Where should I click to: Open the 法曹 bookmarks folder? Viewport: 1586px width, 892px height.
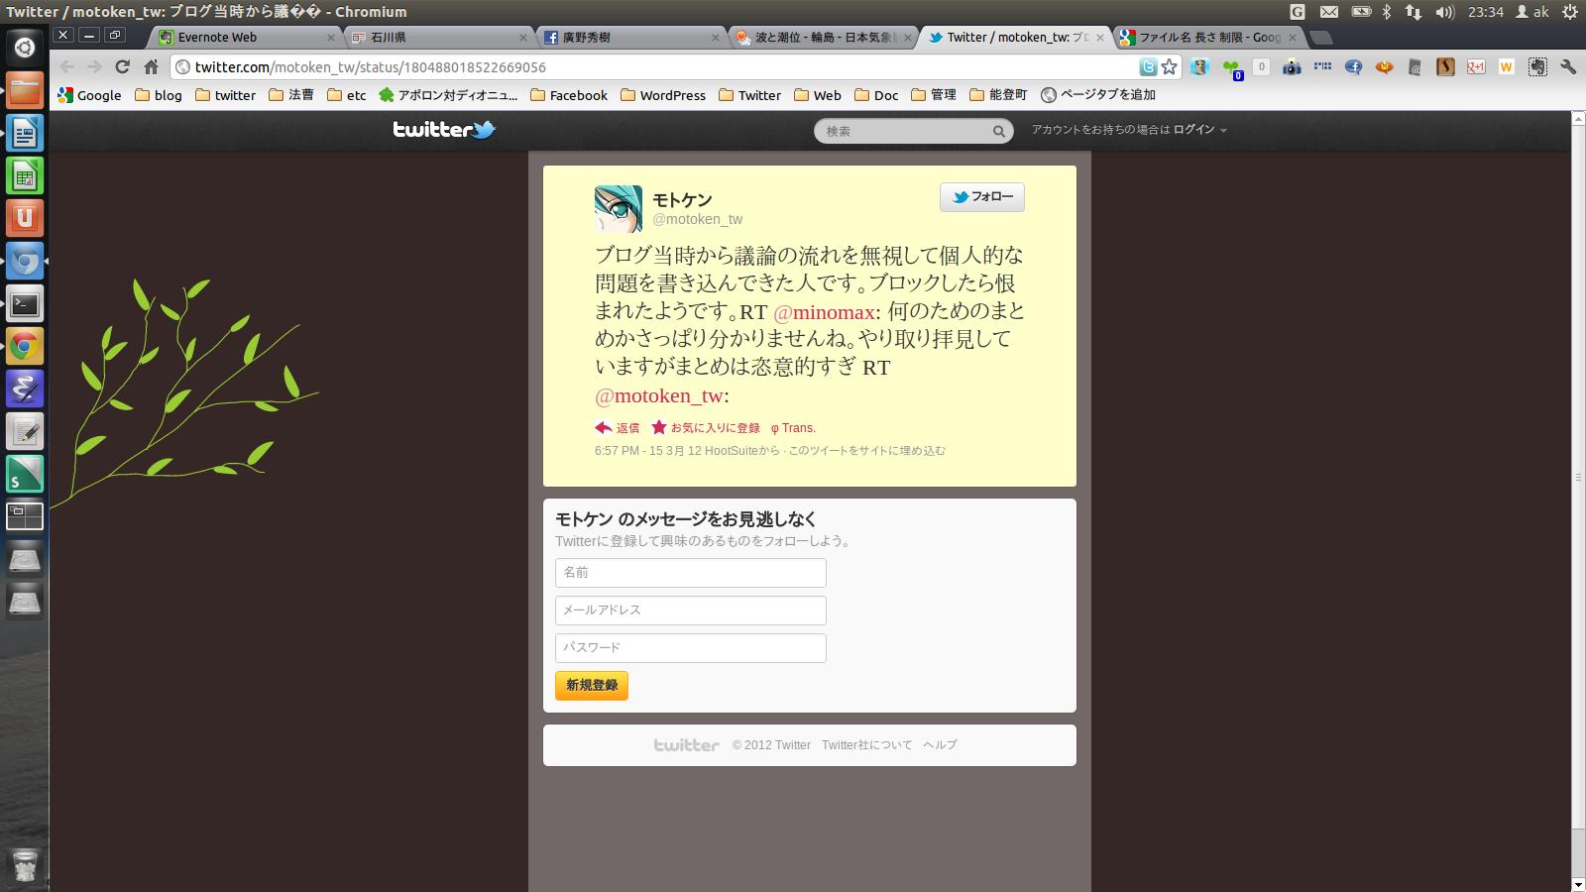point(291,95)
